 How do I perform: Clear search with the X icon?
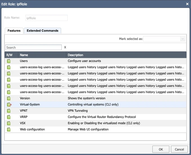pyautogui.click(x=65, y=48)
